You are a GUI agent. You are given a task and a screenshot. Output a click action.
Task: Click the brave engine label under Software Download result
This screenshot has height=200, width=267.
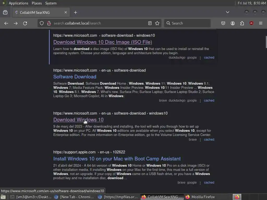click(163, 101)
